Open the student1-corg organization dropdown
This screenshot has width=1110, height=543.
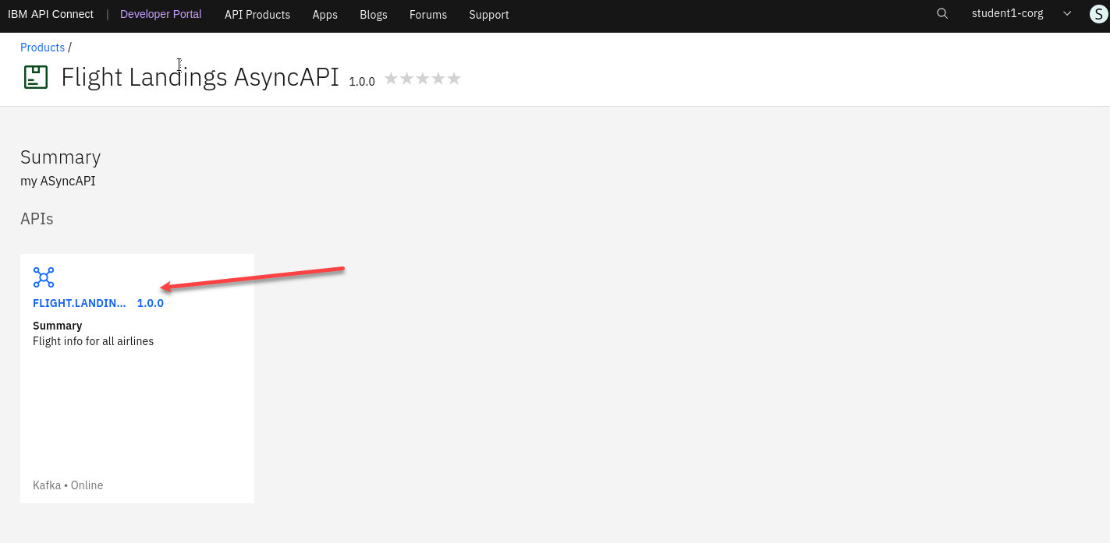tap(1007, 14)
